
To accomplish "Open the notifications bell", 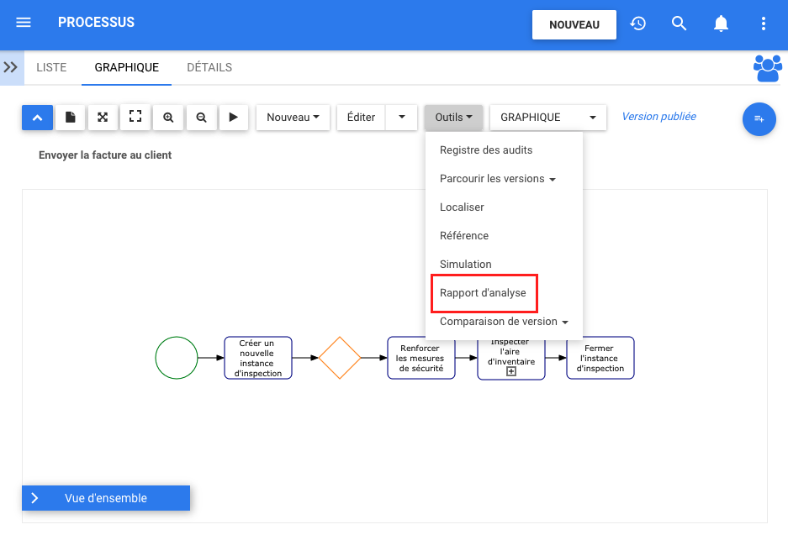I will (721, 24).
